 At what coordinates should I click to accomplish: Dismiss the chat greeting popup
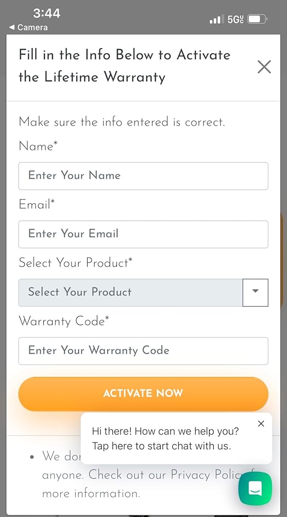[x=261, y=424]
